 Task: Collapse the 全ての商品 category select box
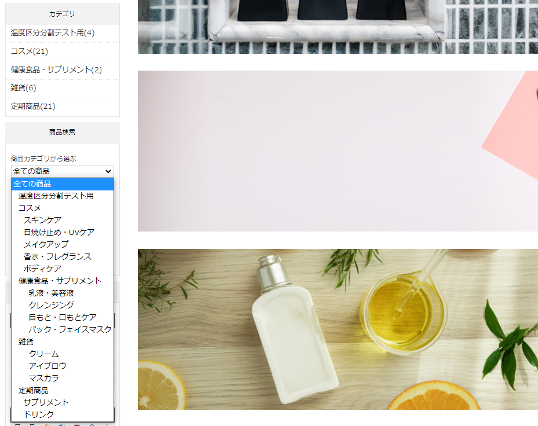pyautogui.click(x=63, y=171)
